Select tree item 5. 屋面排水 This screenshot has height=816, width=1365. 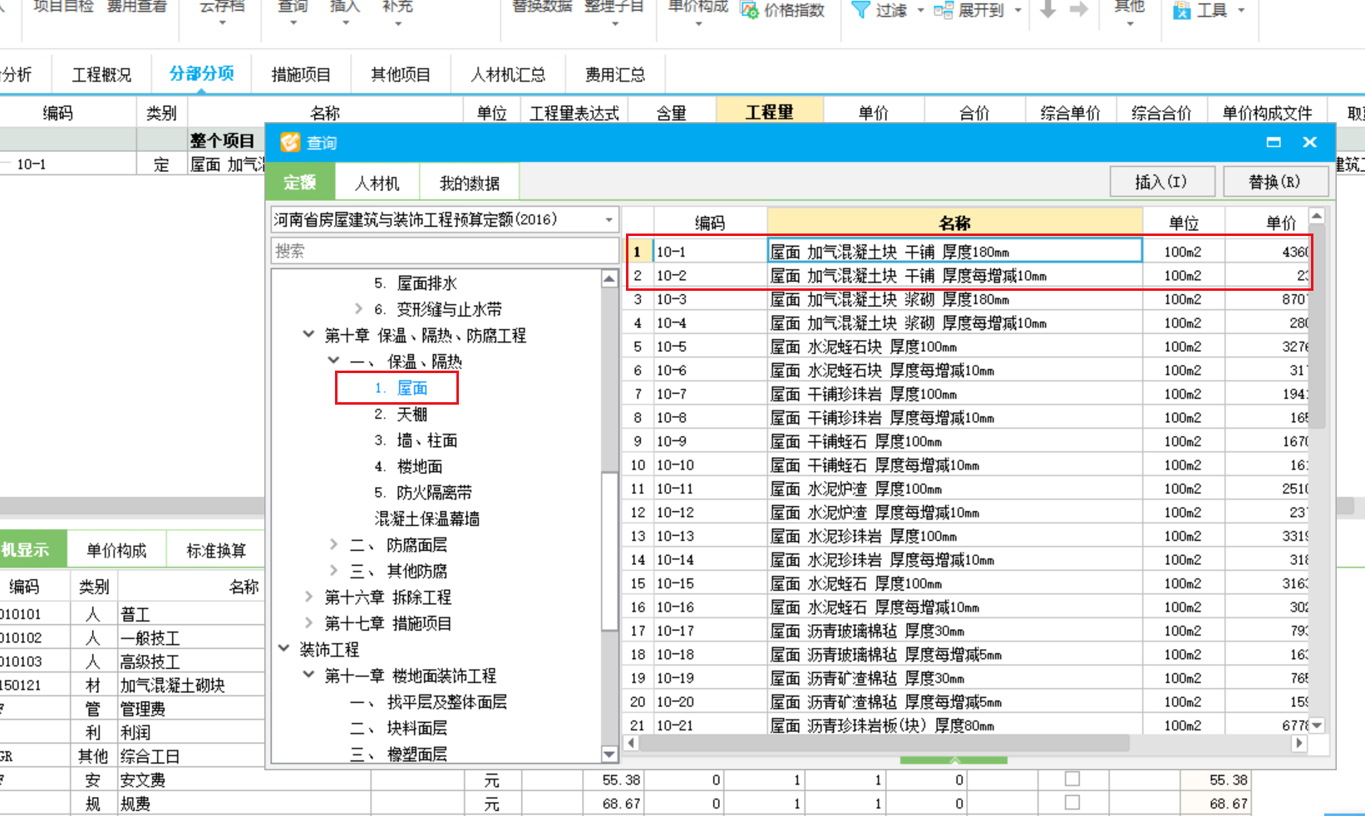tap(416, 283)
